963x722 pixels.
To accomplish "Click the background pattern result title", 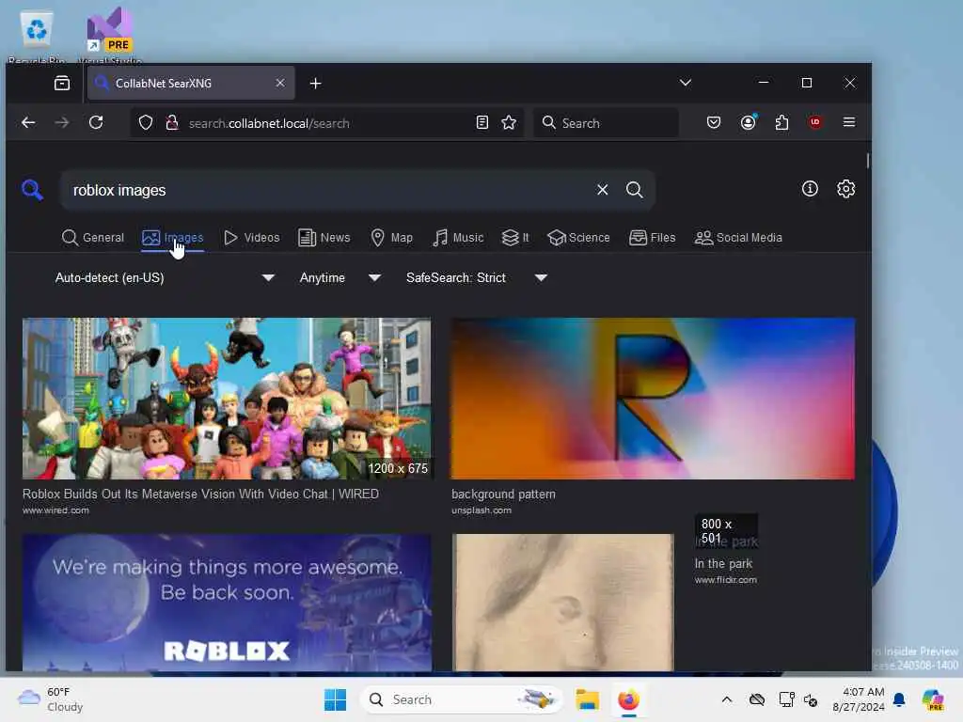I will (503, 494).
